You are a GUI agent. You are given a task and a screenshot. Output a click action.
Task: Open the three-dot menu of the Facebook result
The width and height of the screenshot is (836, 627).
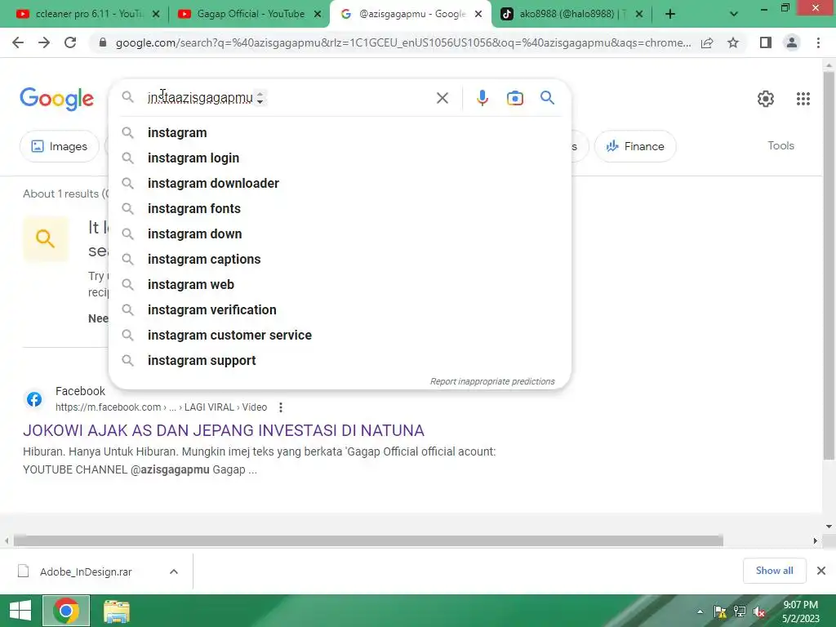point(281,407)
